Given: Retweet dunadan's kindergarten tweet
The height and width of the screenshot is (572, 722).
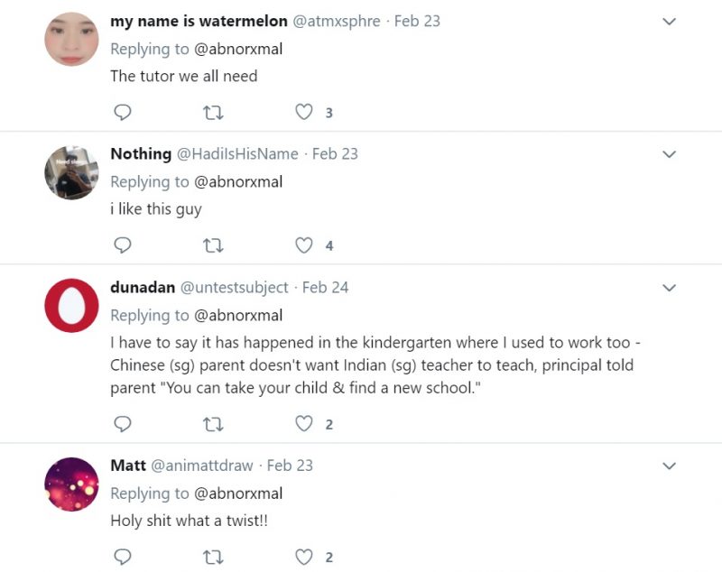Looking at the screenshot, I should coord(213,424).
